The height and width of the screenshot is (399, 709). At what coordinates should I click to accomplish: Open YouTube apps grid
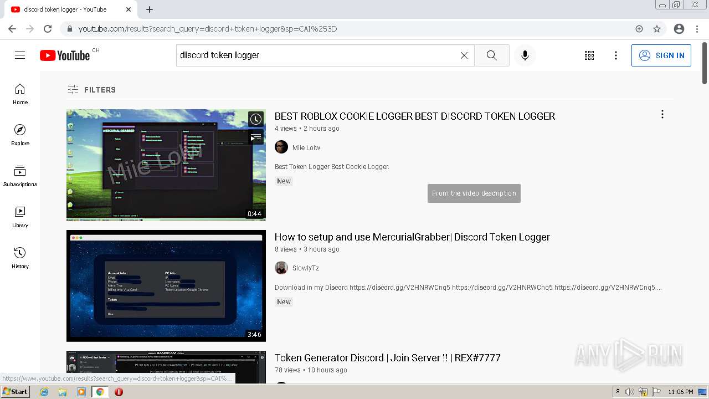589,55
